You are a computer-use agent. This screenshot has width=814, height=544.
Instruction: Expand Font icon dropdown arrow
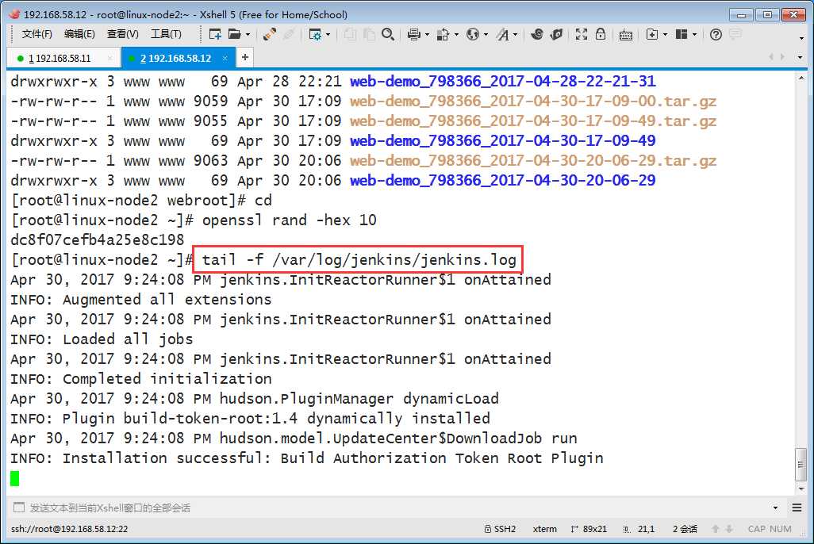click(515, 35)
